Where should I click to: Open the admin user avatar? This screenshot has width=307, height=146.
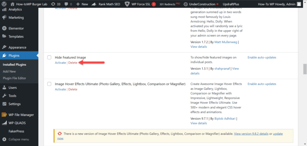pyautogui.click(x=299, y=4)
